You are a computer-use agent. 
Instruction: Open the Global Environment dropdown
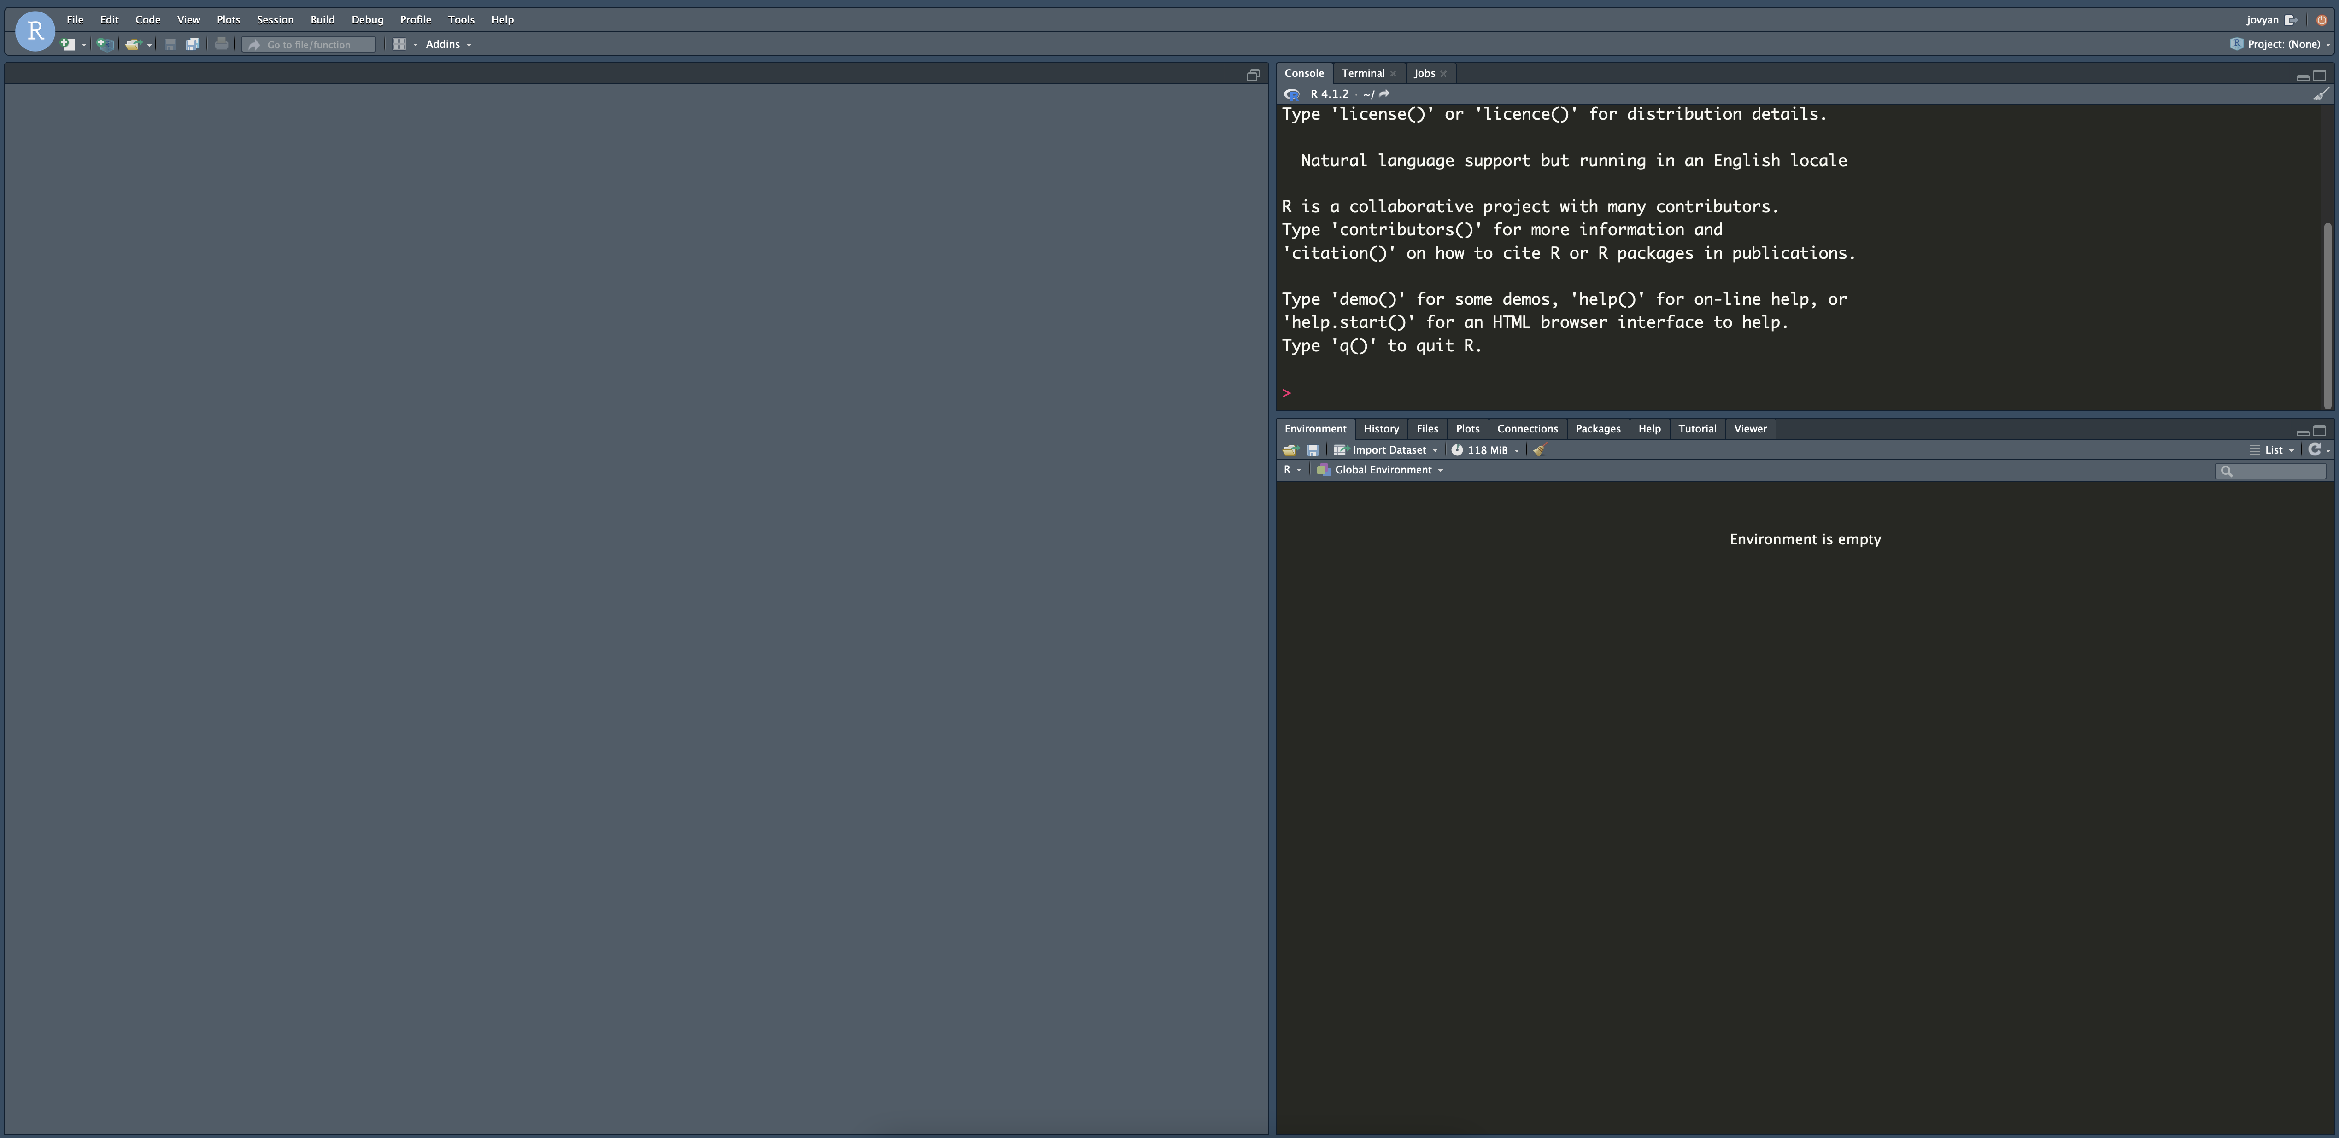[1380, 470]
